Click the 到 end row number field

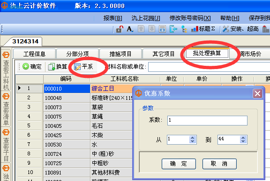(229, 139)
